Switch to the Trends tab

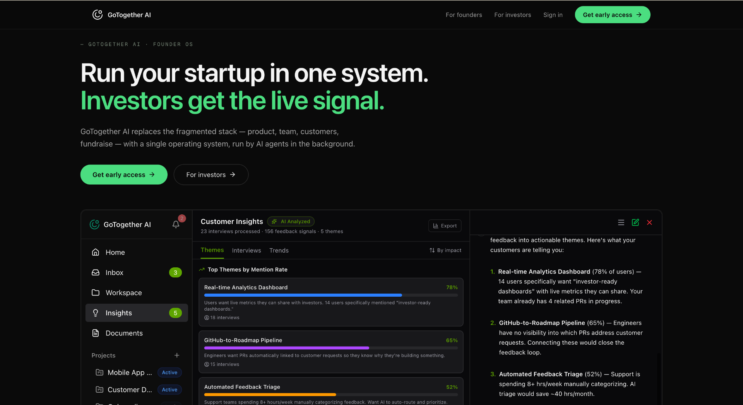click(x=279, y=250)
